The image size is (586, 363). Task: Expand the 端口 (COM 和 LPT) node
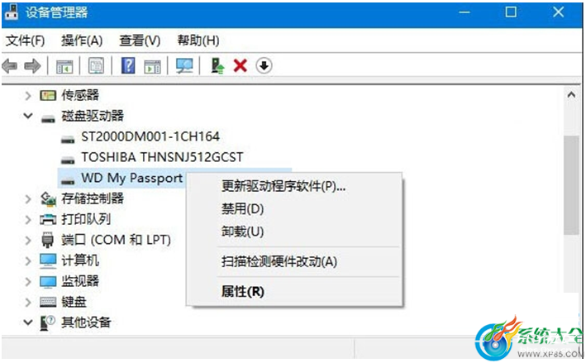[x=28, y=240]
